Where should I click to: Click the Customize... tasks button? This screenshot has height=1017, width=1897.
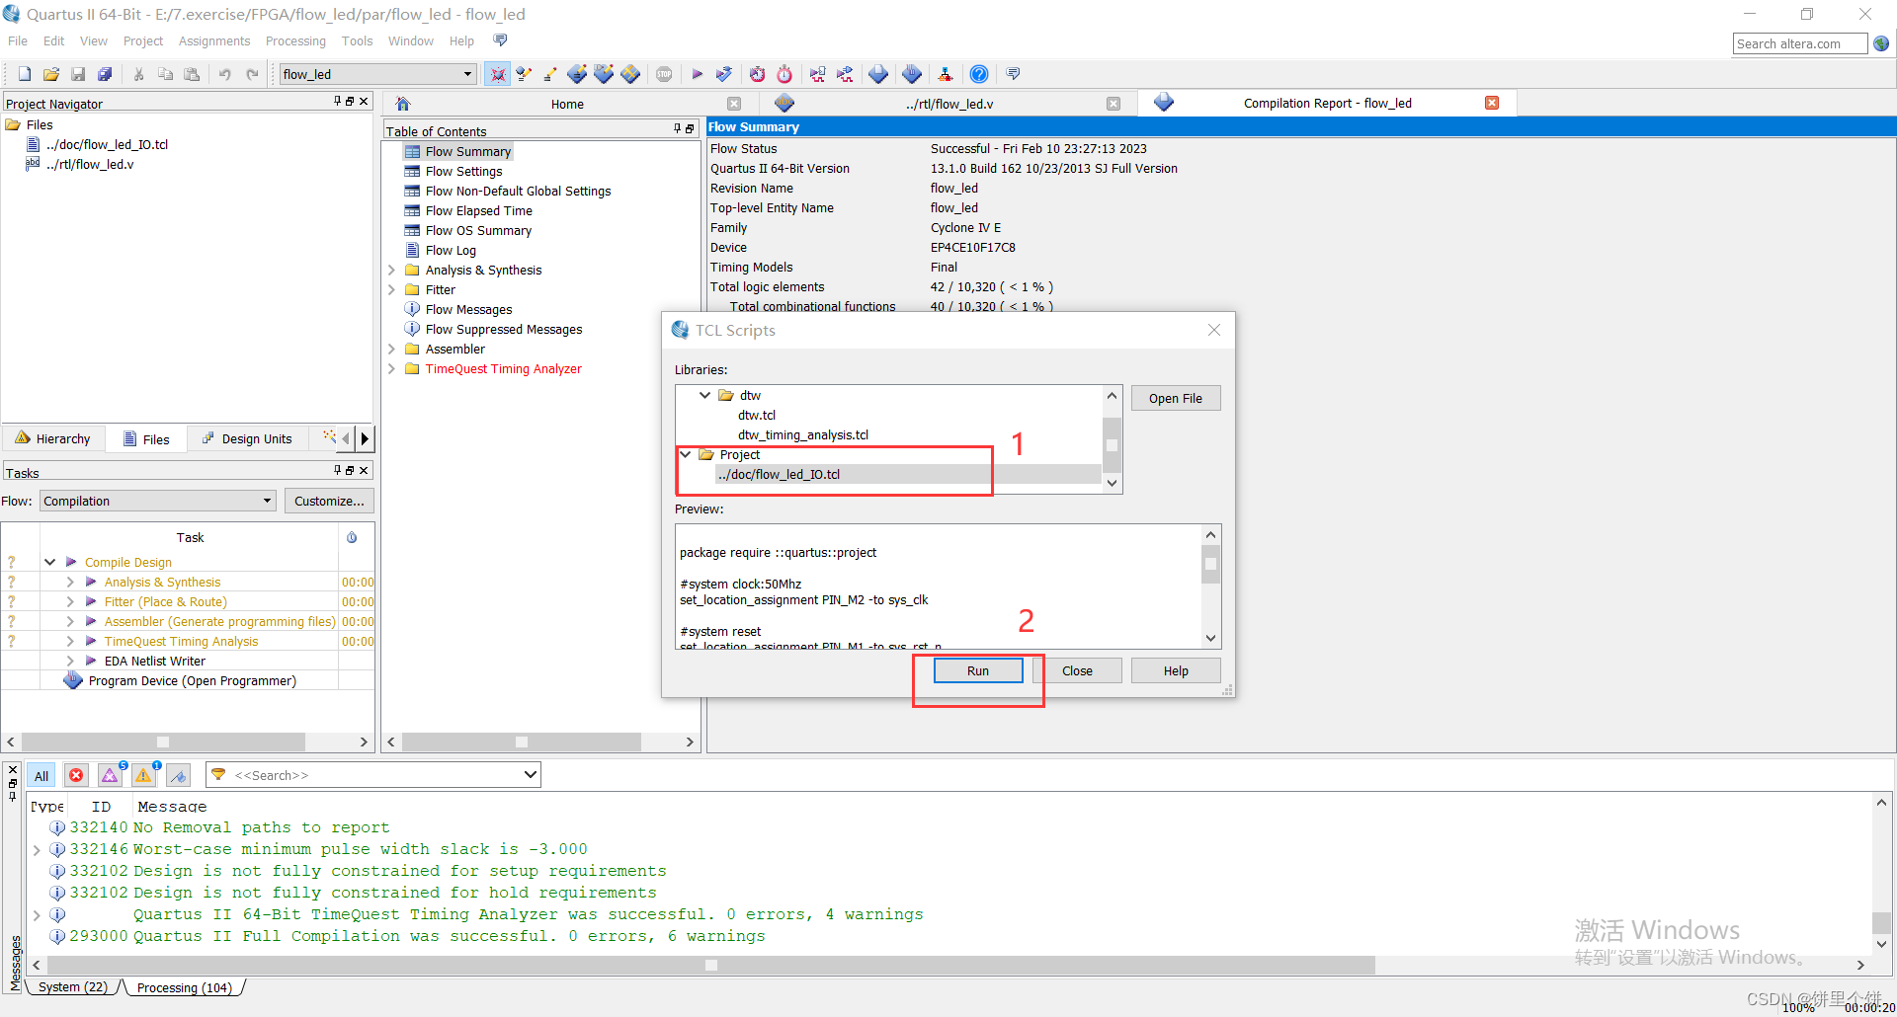click(329, 501)
